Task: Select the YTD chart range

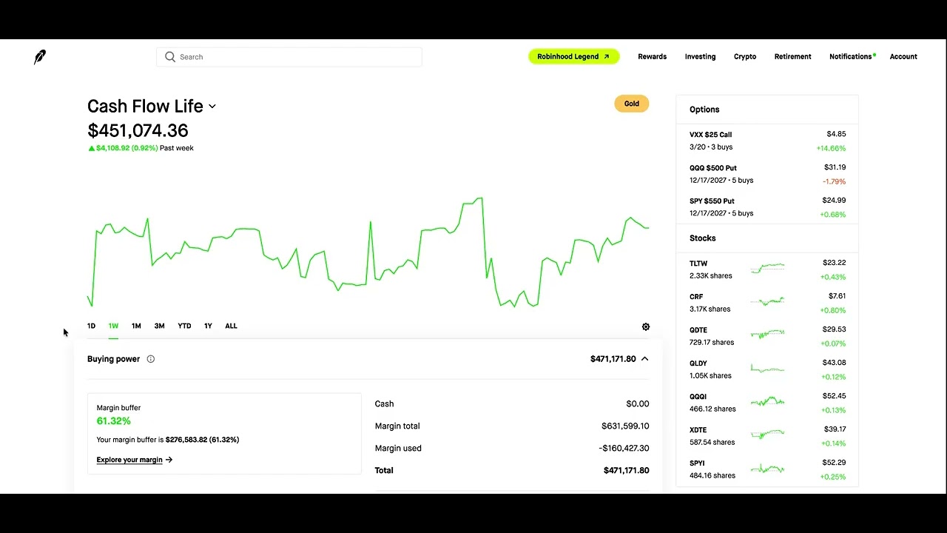Action: click(x=184, y=326)
